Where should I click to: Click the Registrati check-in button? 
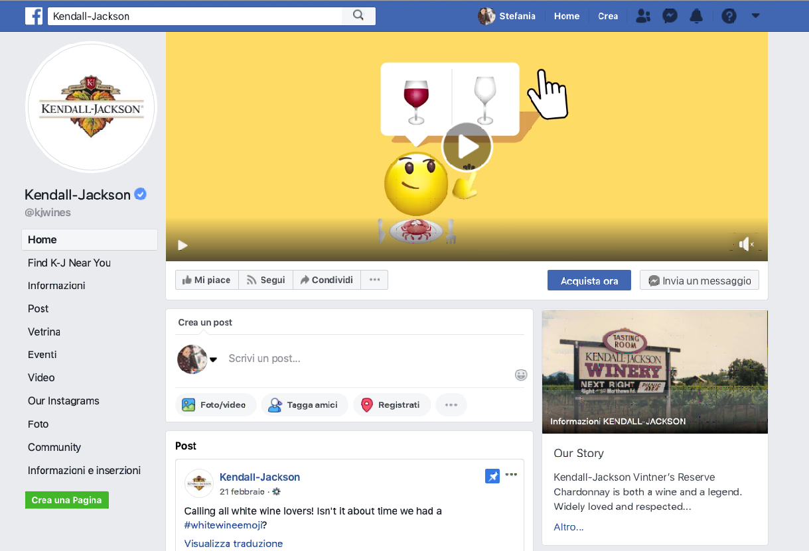point(392,405)
